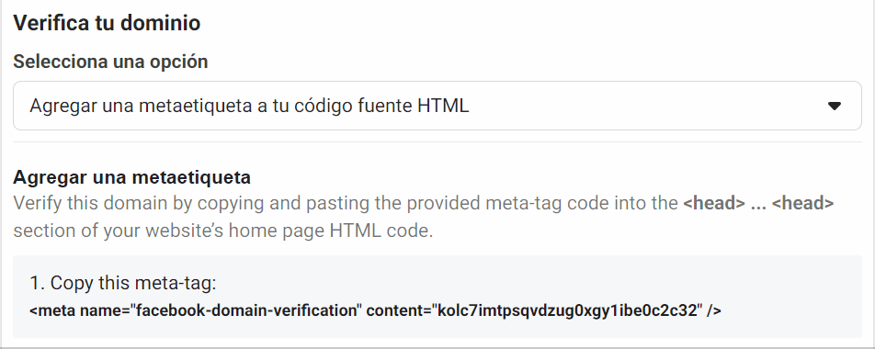Click the first bold <head> tag text
The height and width of the screenshot is (349, 875).
coord(714,203)
